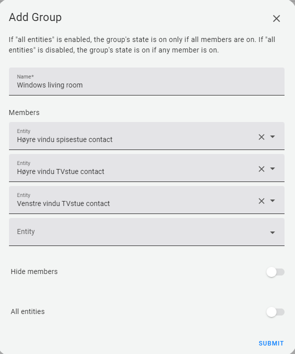Viewport: 295px width, 354px height.
Task: Submit the new group
Action: (x=271, y=343)
